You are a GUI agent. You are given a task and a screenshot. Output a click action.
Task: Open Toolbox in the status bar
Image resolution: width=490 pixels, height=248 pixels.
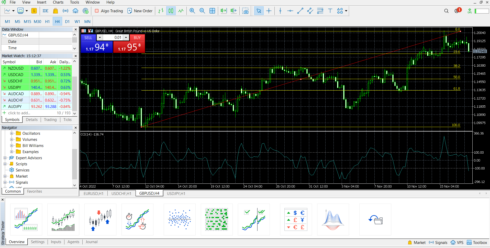coord(477,242)
